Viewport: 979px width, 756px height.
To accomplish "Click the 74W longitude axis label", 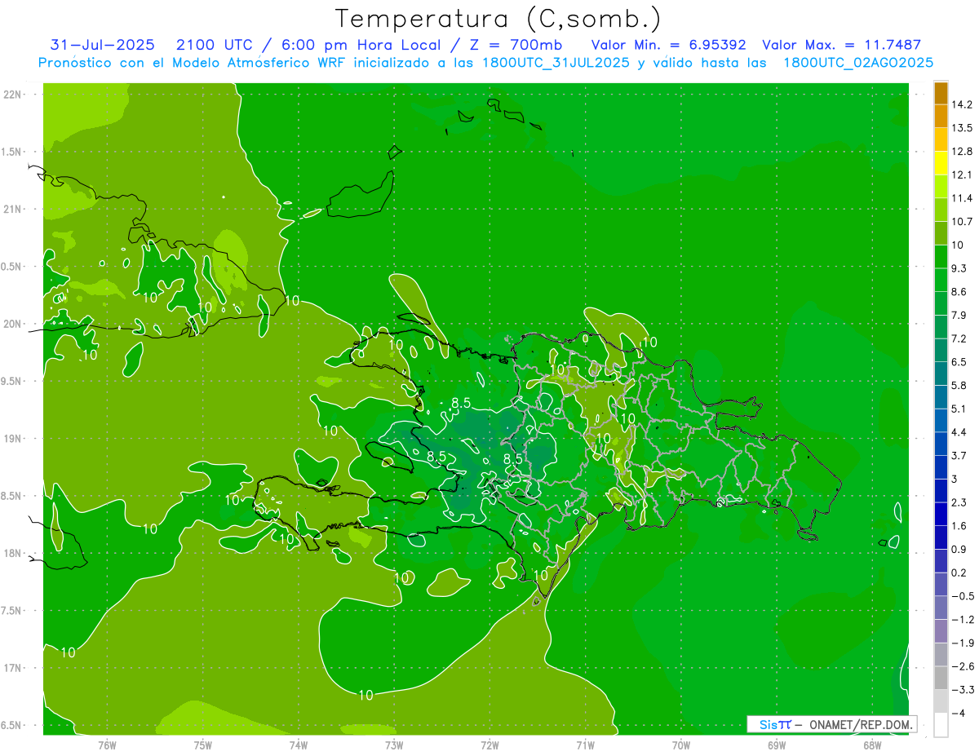I will [299, 745].
